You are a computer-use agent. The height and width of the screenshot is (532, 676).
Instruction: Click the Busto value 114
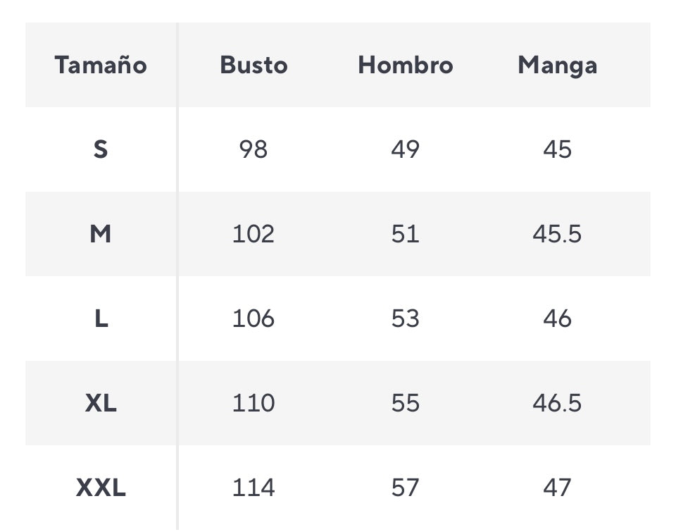click(254, 488)
